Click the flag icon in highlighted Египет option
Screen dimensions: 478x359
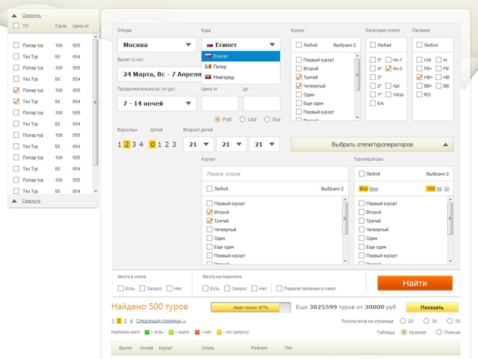[208, 56]
